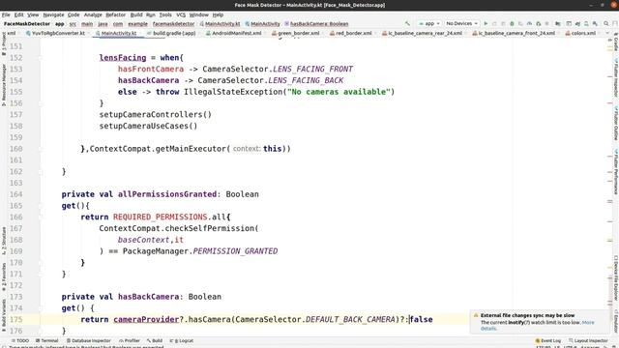Open the SDK Manager icon
This screenshot has width=619, height=348.
pos(595,23)
